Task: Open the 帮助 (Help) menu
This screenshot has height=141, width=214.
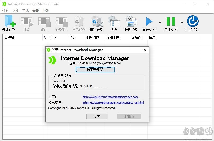Action: [x=46, y=11]
